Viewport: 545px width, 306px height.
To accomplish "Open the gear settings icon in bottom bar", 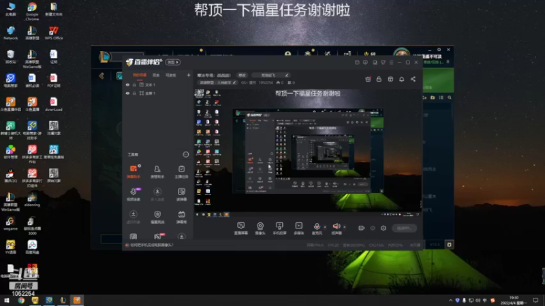I will pyautogui.click(x=384, y=228).
